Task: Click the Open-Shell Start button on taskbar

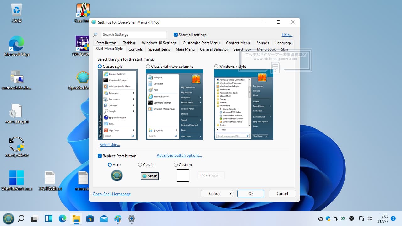Action: coord(8,218)
